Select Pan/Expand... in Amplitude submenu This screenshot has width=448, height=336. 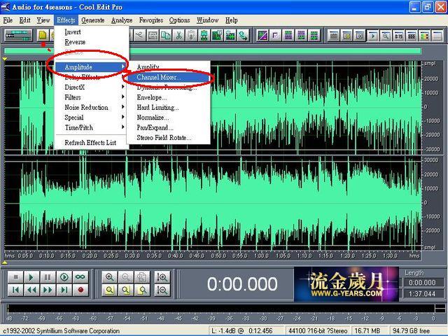[x=169, y=127]
